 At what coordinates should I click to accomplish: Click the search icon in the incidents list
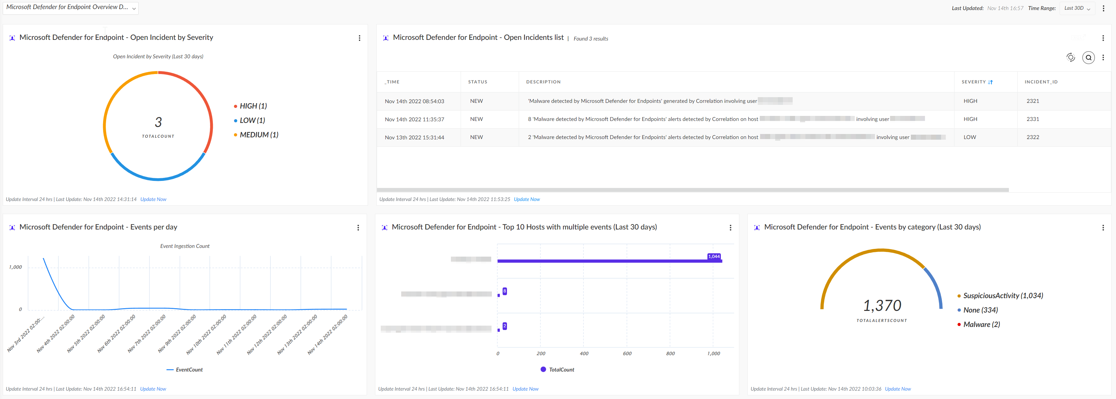(x=1088, y=58)
